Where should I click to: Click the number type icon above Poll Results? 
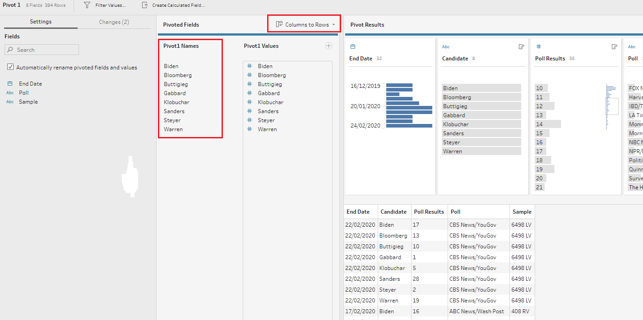(x=538, y=46)
